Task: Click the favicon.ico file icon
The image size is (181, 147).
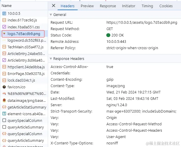Action: (x=4, y=87)
